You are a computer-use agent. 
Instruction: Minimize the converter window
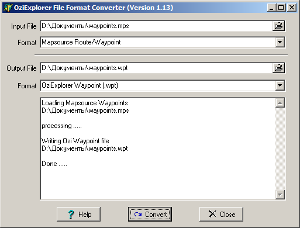(271, 8)
